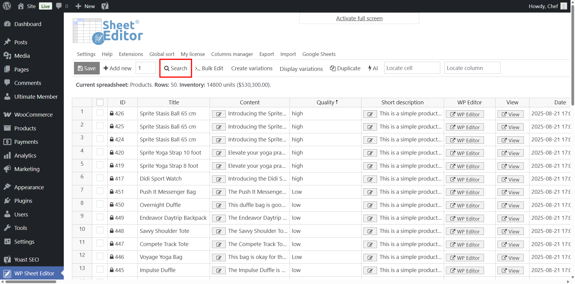This screenshot has width=575, height=284.
Task: Edit content of Overnight Duffle
Action: pos(219,206)
